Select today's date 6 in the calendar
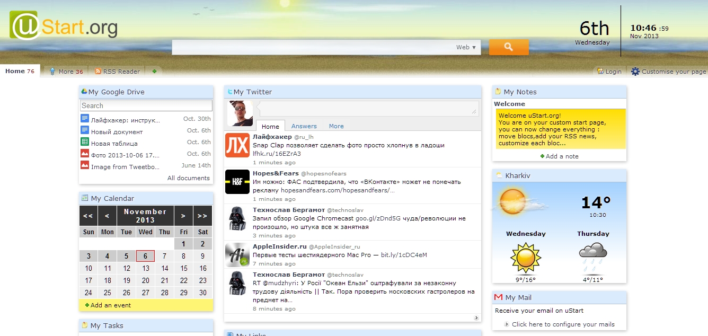 tap(145, 256)
